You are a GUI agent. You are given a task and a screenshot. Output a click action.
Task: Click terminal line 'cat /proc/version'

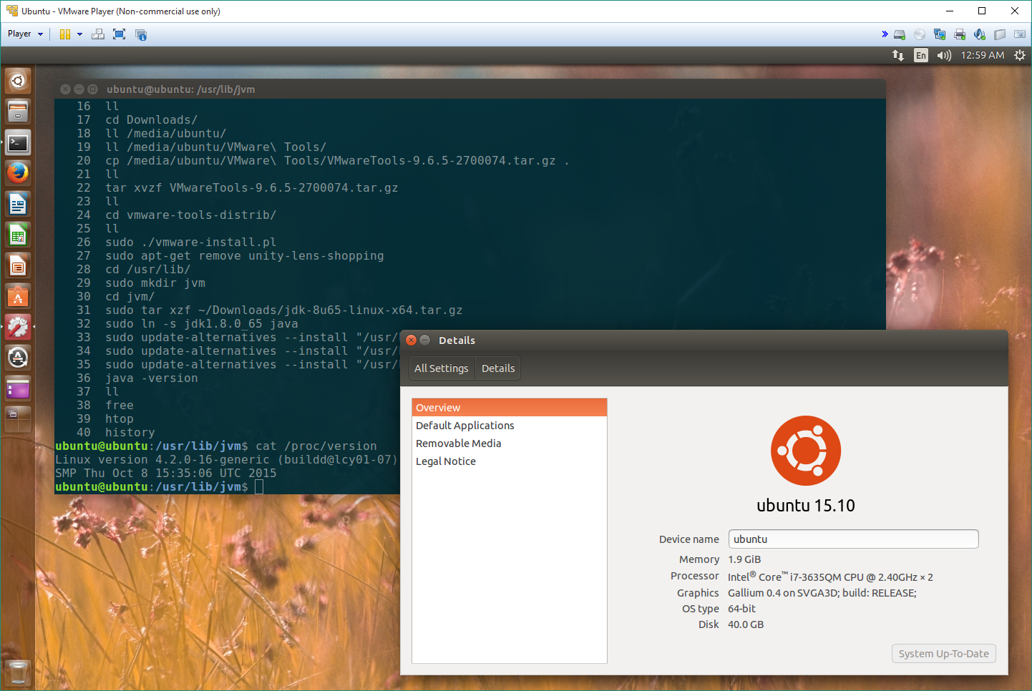coord(316,446)
